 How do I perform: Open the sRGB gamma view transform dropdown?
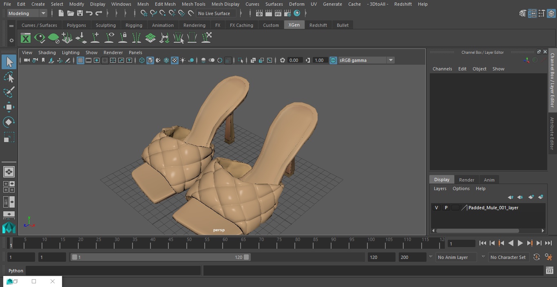366,60
